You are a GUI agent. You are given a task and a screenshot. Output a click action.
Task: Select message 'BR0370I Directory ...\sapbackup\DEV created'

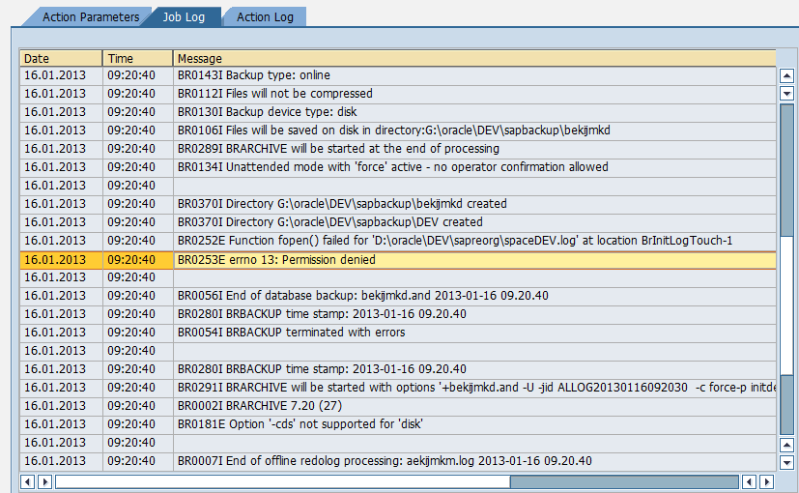[474, 222]
